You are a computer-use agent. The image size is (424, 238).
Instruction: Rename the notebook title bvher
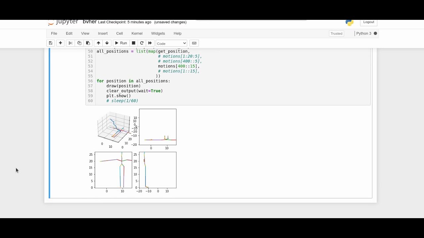coord(89,22)
